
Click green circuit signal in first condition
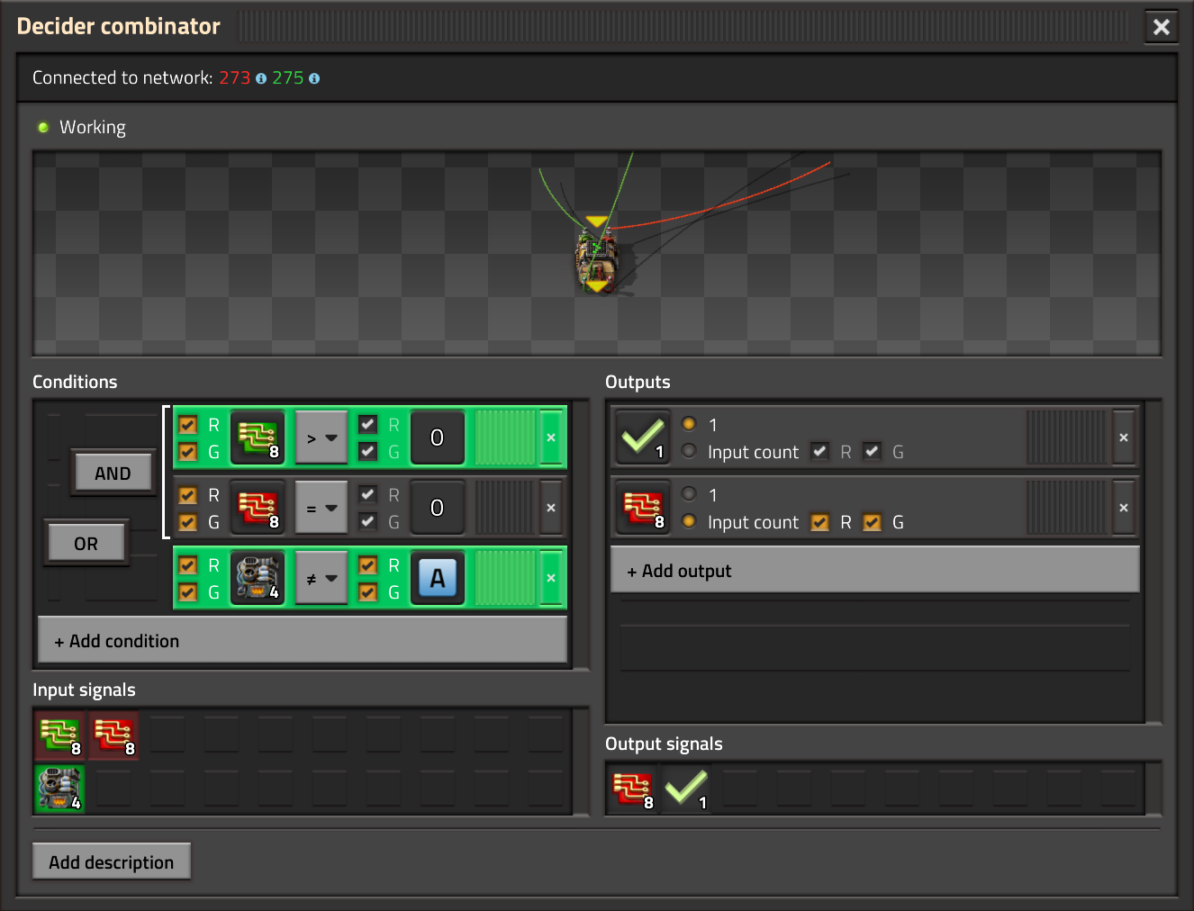[258, 437]
